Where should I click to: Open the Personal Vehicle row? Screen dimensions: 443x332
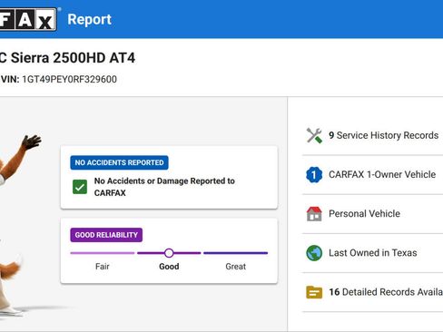click(372, 214)
